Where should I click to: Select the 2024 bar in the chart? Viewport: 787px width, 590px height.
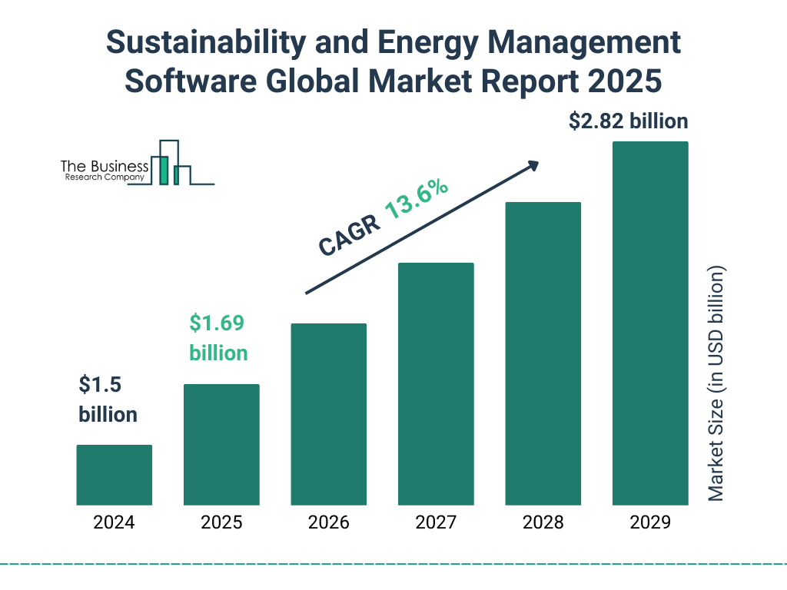point(115,475)
